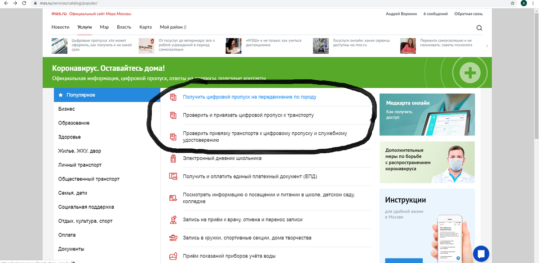Open the Инструкции banner
This screenshot has height=263, width=539.
(427, 226)
